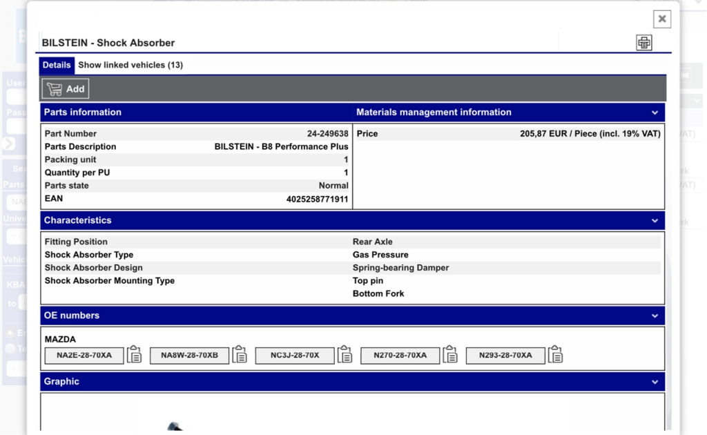
Task: Select OE number button NC3J-28-70X
Action: [295, 355]
